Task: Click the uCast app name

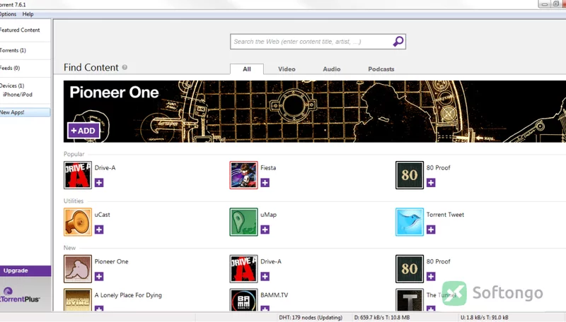Action: tap(102, 215)
